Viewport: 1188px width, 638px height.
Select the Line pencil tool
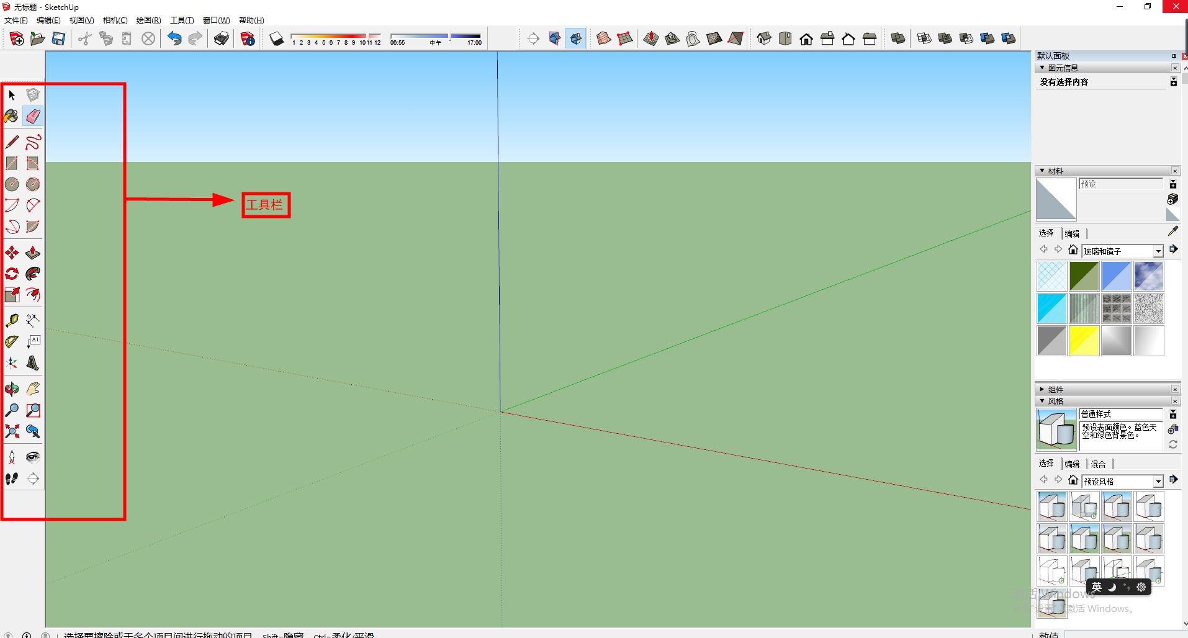tap(12, 142)
